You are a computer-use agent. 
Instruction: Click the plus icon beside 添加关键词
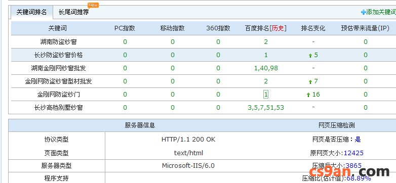point(363,12)
